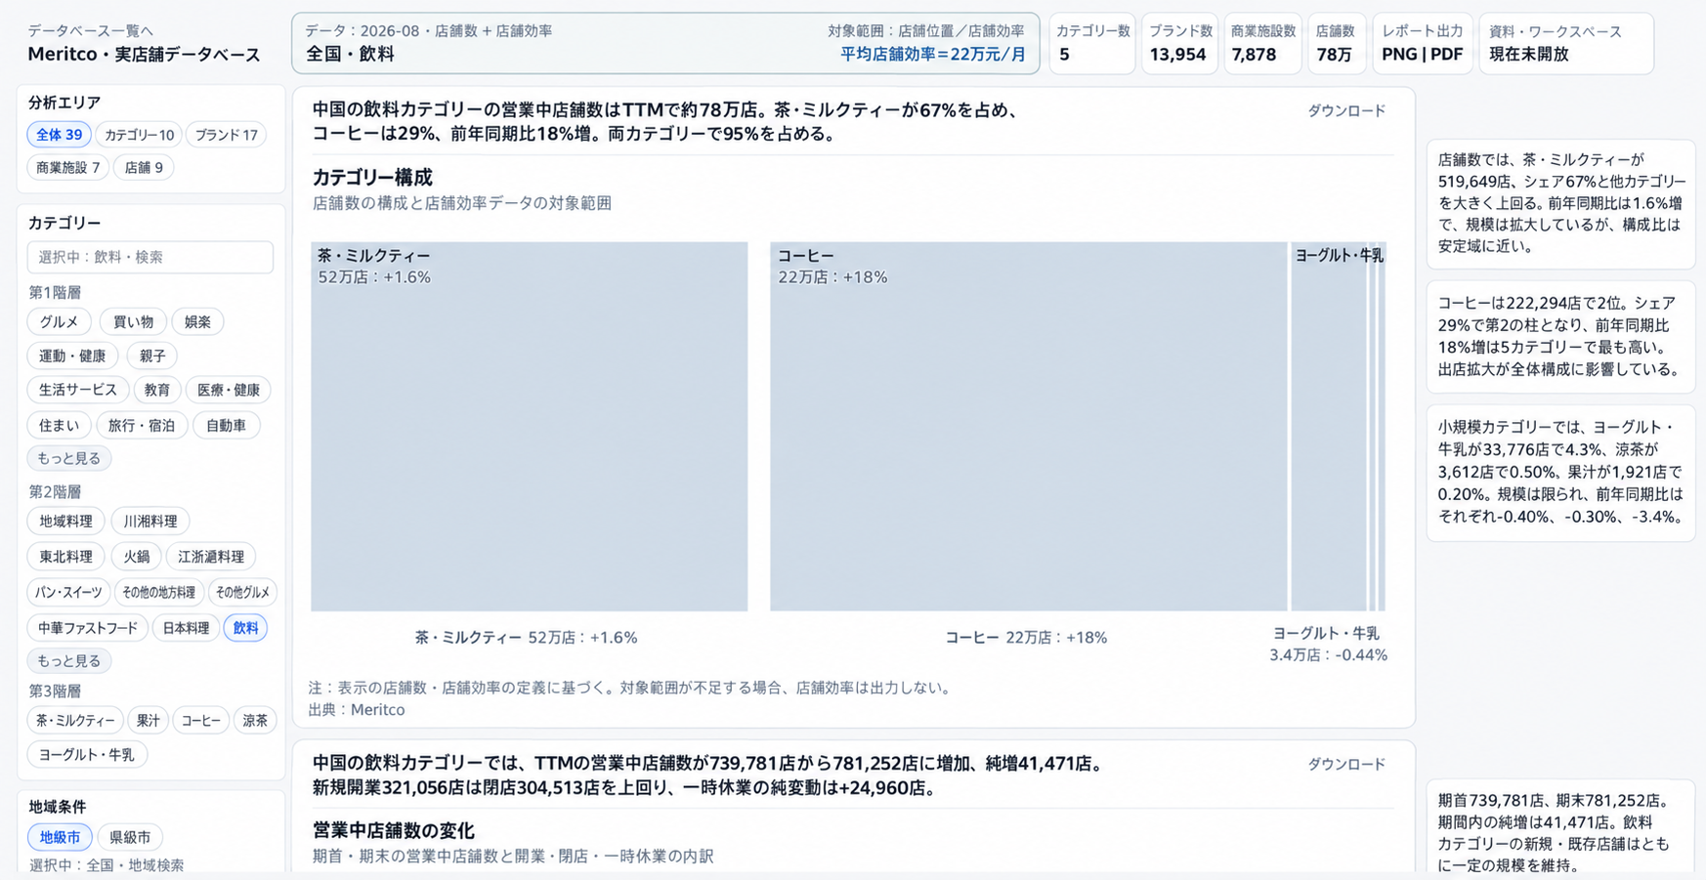The height and width of the screenshot is (880, 1706).
Task: Select the 医療・健康 category chip
Action: (229, 390)
